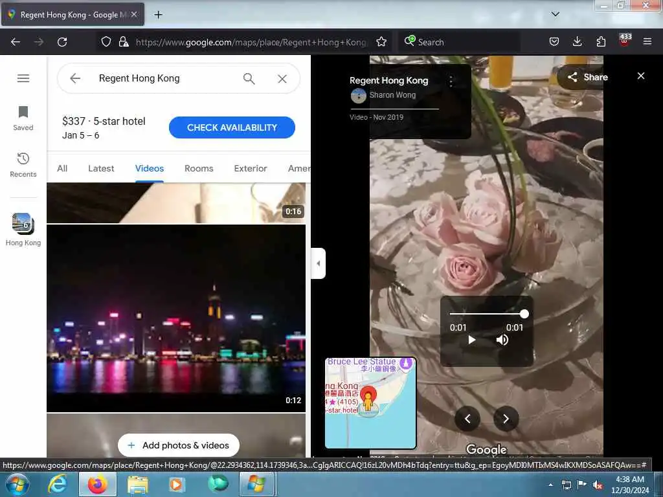Open the tracking protection shield icon

(x=106, y=41)
